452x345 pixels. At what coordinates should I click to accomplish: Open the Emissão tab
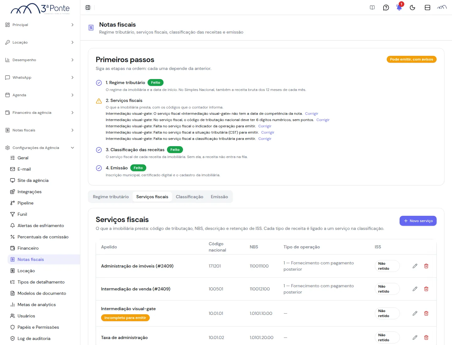click(x=219, y=197)
